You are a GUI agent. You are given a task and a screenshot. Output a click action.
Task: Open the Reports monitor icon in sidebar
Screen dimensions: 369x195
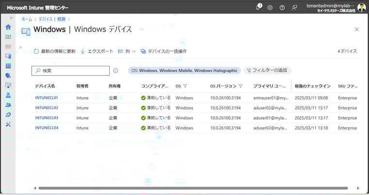click(8, 85)
